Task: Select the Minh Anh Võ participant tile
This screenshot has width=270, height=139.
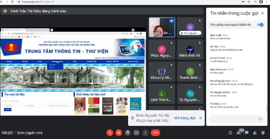Action: 190,50
